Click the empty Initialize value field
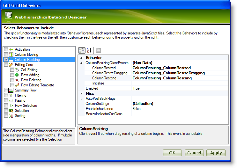The image size is (237, 168). [180, 83]
